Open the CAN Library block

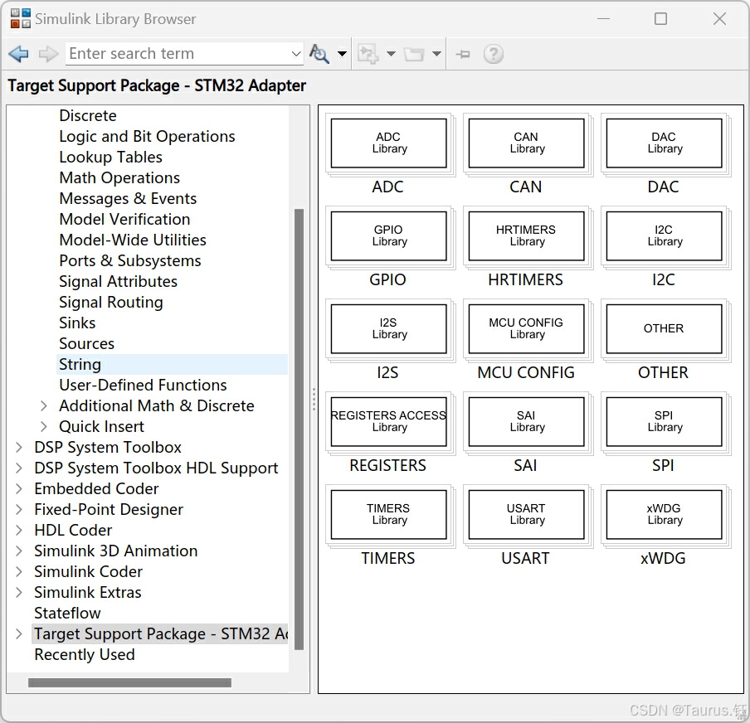(526, 143)
